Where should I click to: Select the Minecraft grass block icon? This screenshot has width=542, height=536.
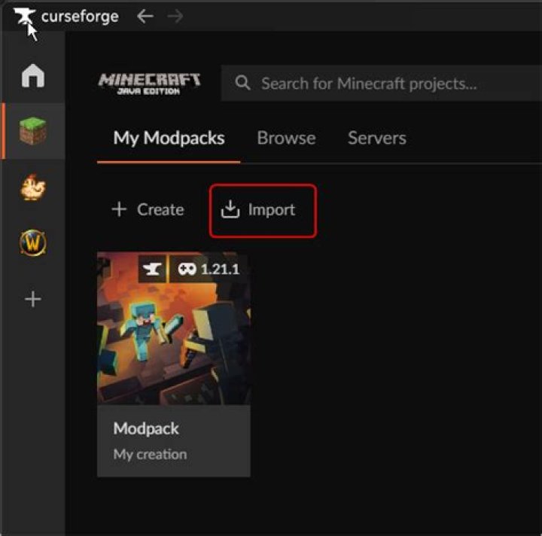tap(33, 131)
